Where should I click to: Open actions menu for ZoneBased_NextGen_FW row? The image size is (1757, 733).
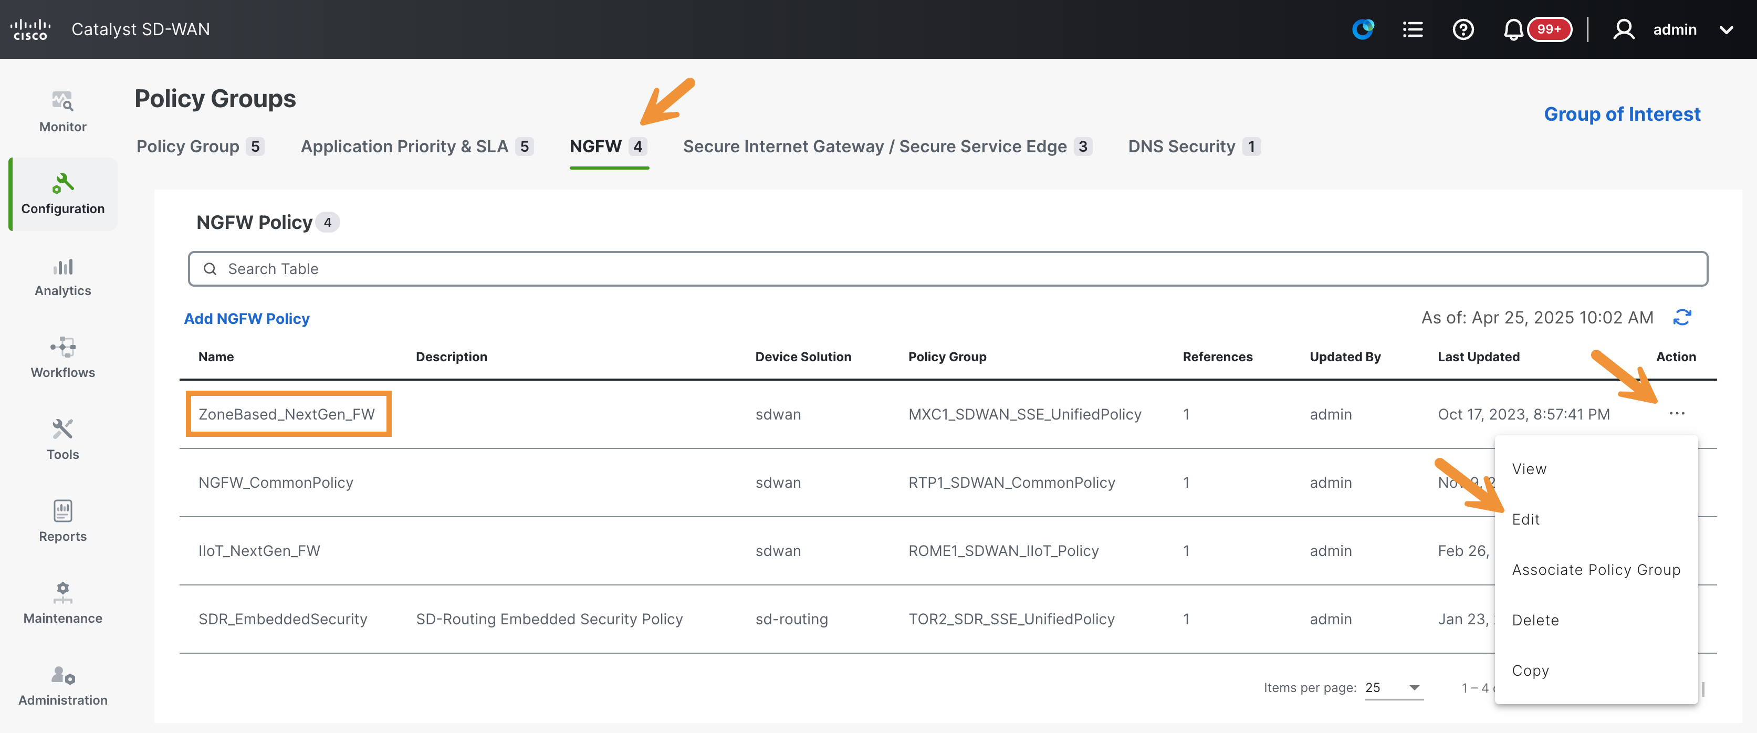click(x=1677, y=414)
